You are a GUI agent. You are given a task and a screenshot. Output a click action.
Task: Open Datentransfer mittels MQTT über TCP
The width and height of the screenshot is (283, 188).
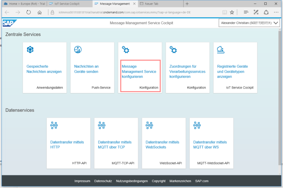click(x=115, y=145)
